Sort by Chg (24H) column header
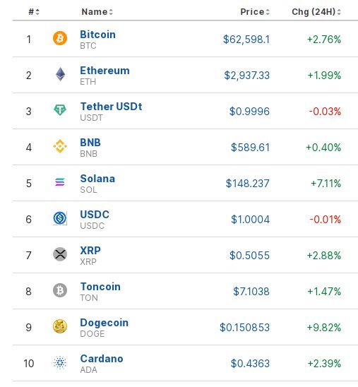The image size is (358, 387). tap(316, 11)
